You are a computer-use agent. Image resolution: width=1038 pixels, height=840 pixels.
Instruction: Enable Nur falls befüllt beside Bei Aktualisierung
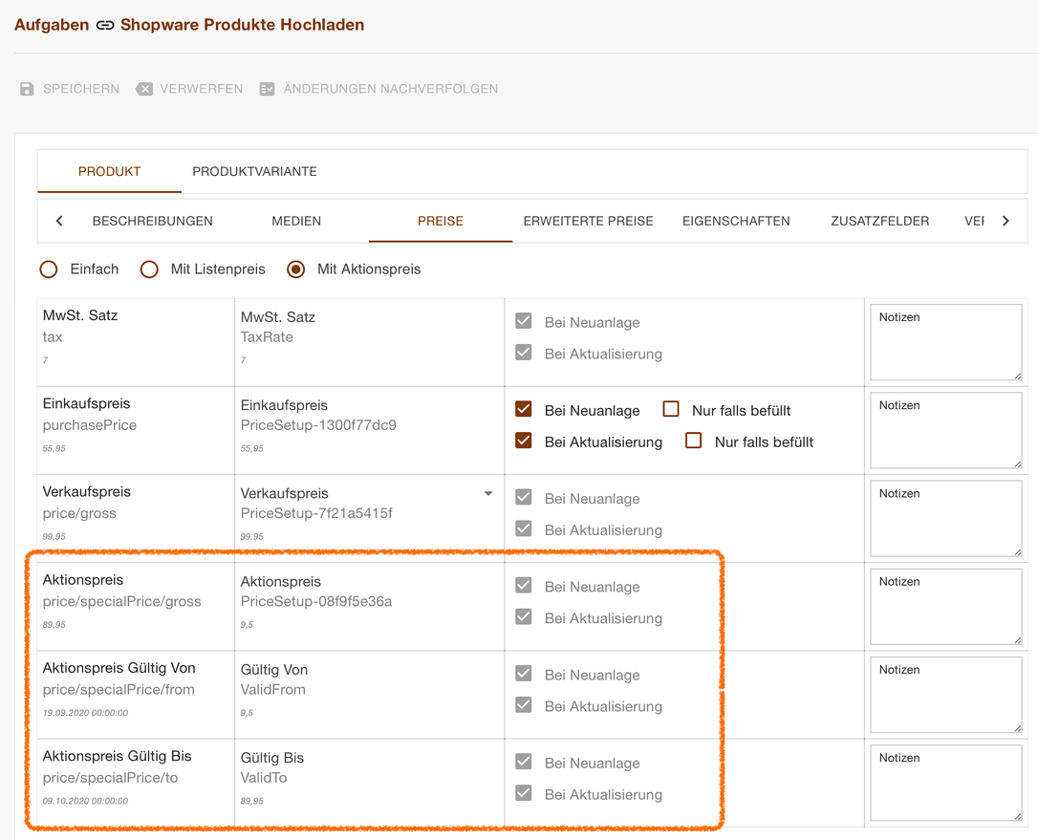click(694, 441)
